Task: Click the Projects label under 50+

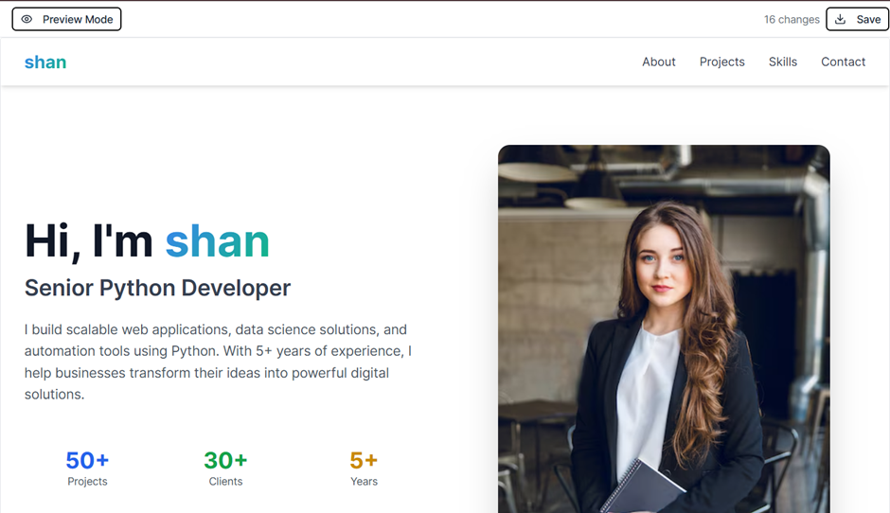Action: [x=87, y=482]
